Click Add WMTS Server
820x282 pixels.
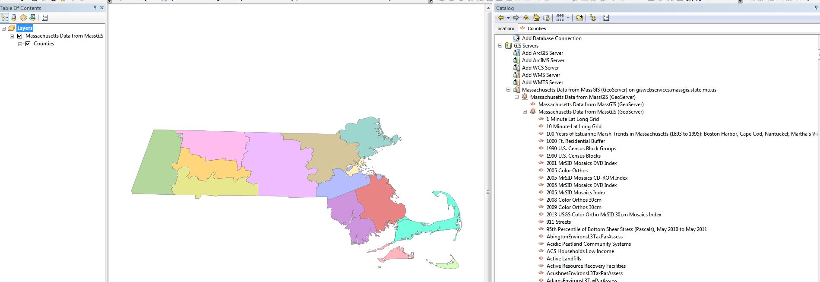point(542,82)
